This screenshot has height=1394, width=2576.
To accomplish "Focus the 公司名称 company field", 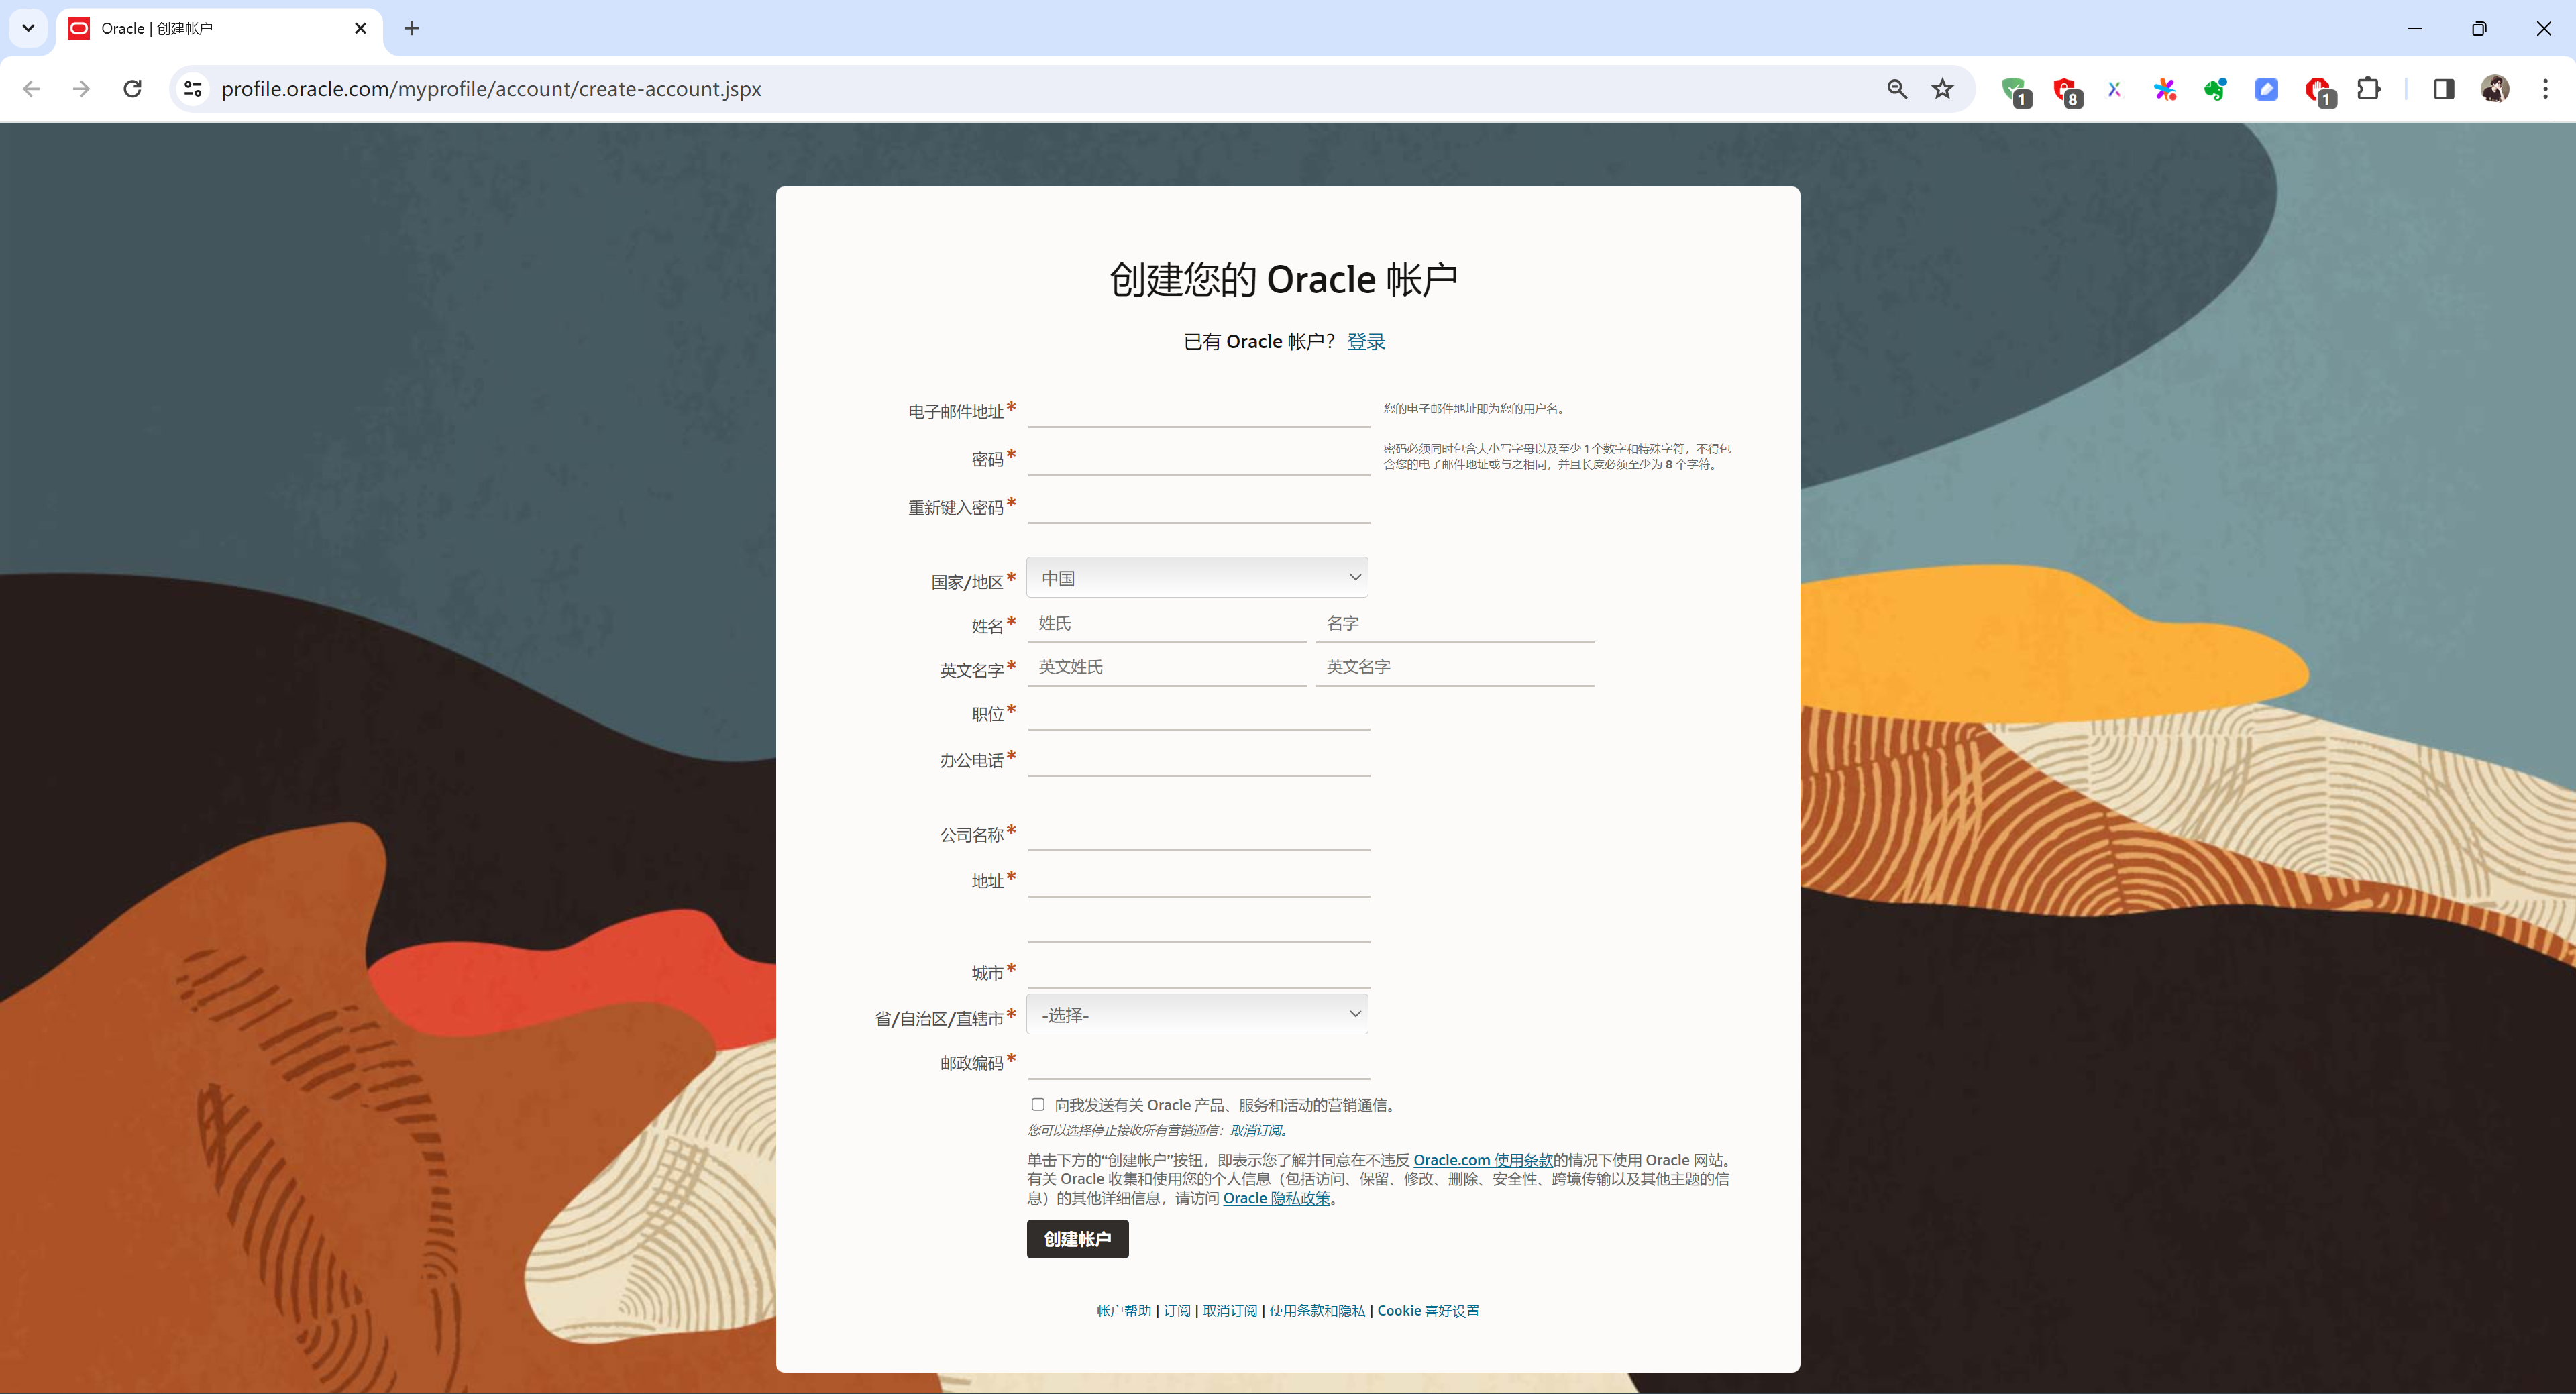I will pos(1198,834).
